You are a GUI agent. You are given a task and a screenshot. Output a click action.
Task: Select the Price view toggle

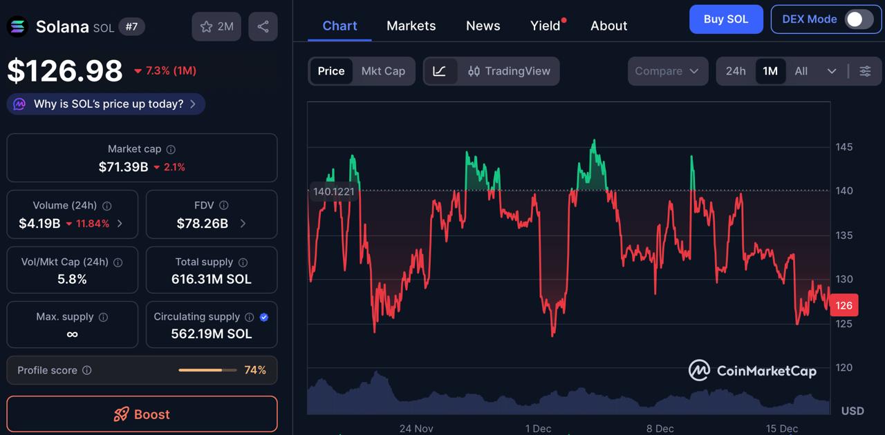tap(331, 70)
